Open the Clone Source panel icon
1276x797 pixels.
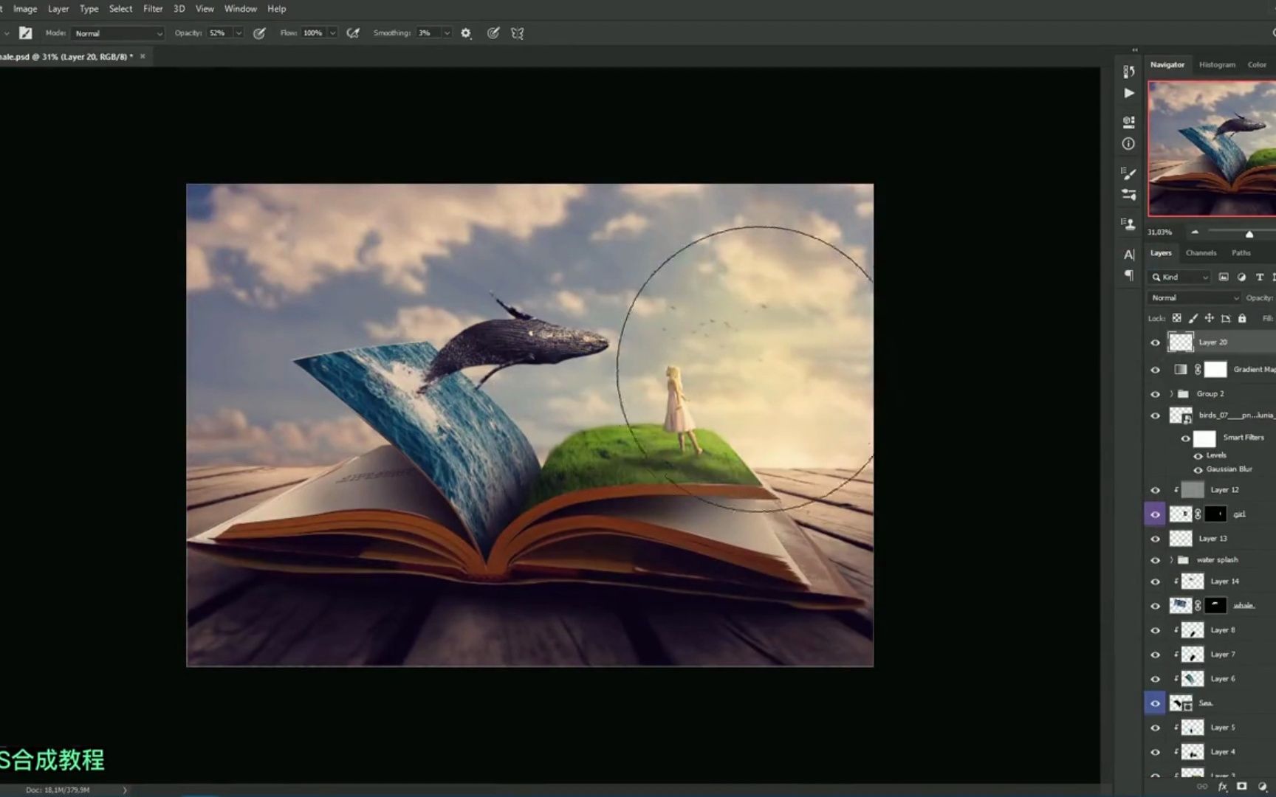1128,223
